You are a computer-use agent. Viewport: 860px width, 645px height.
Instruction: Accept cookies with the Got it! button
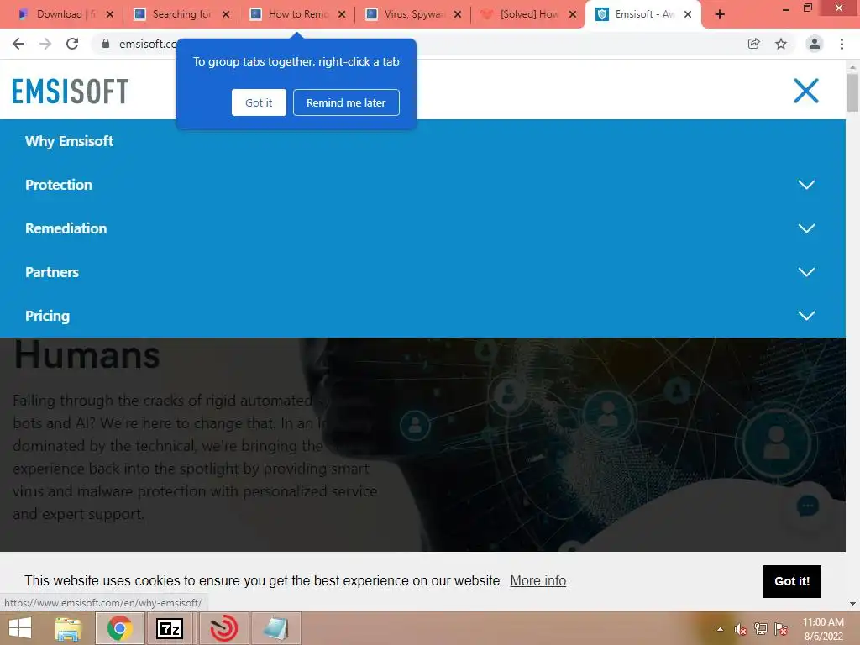(792, 581)
